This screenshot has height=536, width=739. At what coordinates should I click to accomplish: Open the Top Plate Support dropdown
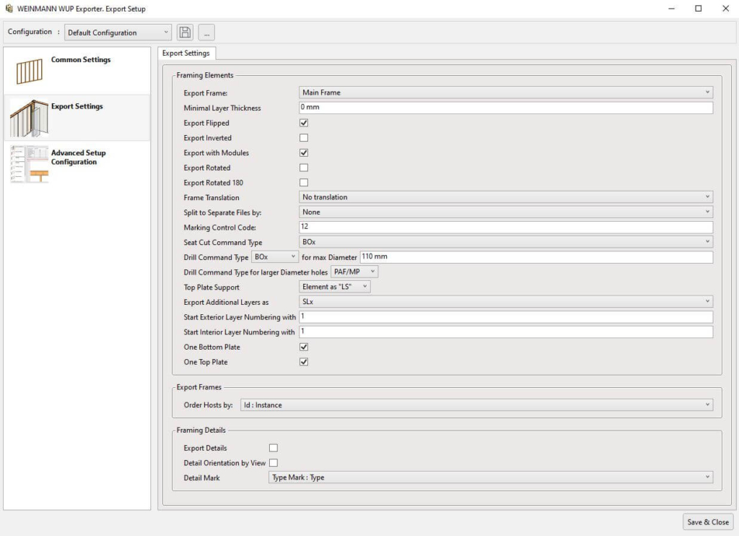pos(335,287)
